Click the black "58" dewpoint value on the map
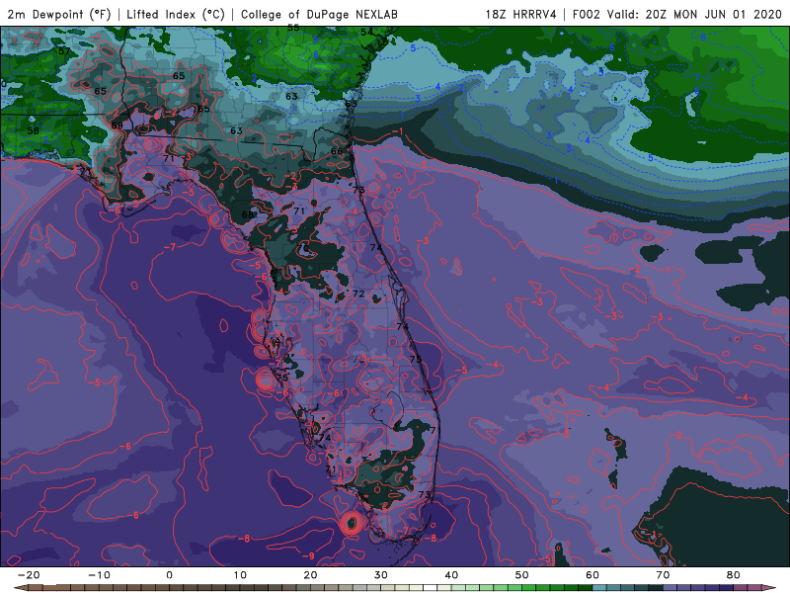 click(33, 130)
